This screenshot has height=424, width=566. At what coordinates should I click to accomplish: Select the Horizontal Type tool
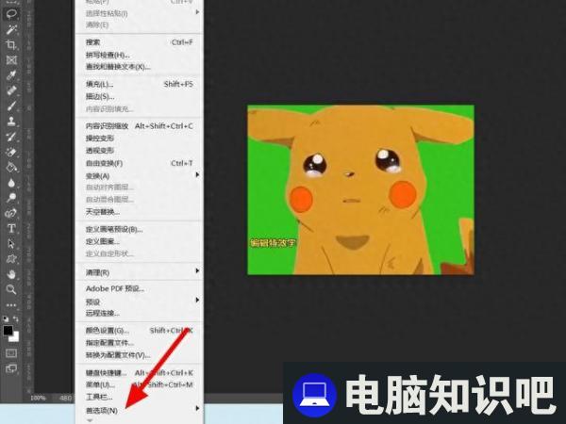[11, 228]
